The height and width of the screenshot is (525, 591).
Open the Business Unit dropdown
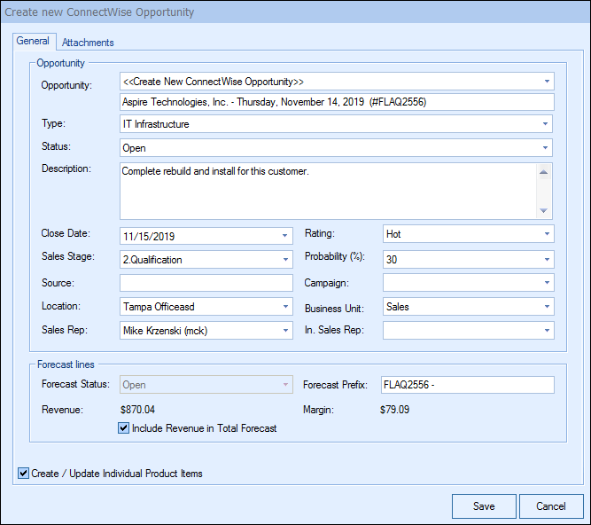point(547,307)
